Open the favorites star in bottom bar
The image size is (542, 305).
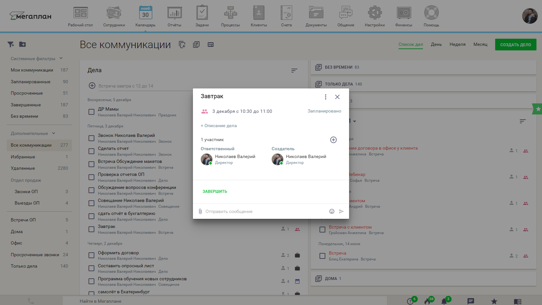pyautogui.click(x=494, y=301)
